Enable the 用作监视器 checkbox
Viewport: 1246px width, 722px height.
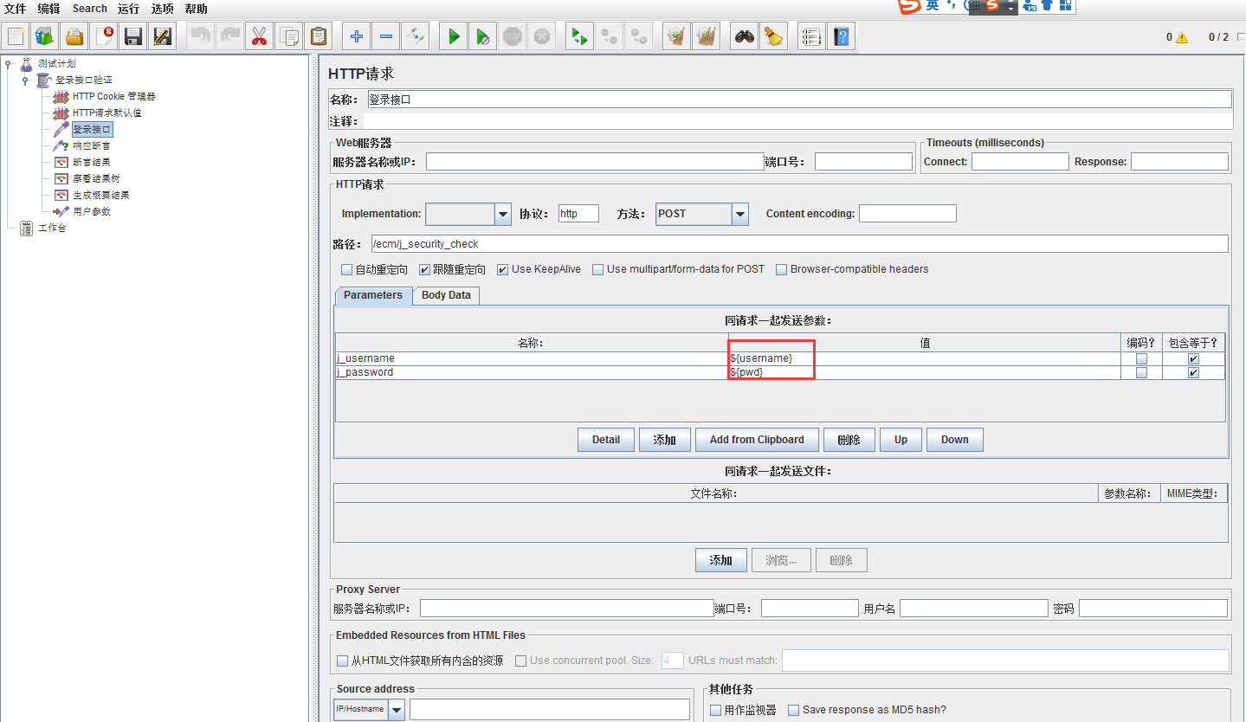tap(715, 710)
